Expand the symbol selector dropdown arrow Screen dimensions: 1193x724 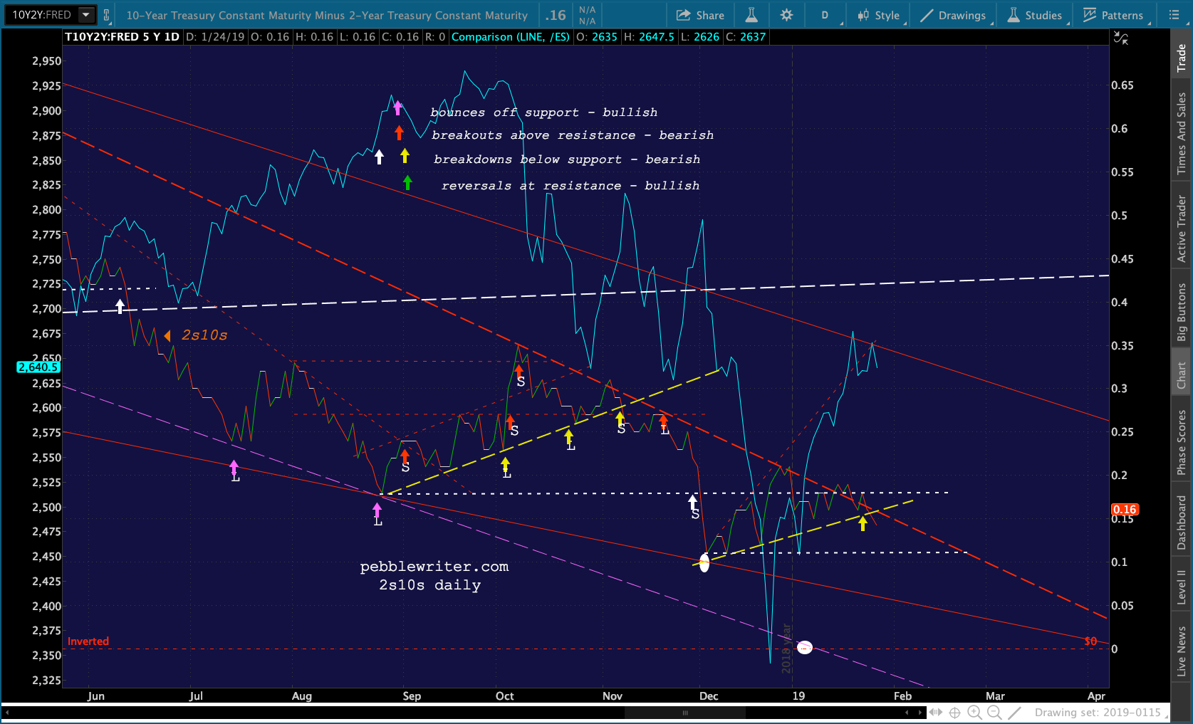coord(86,14)
